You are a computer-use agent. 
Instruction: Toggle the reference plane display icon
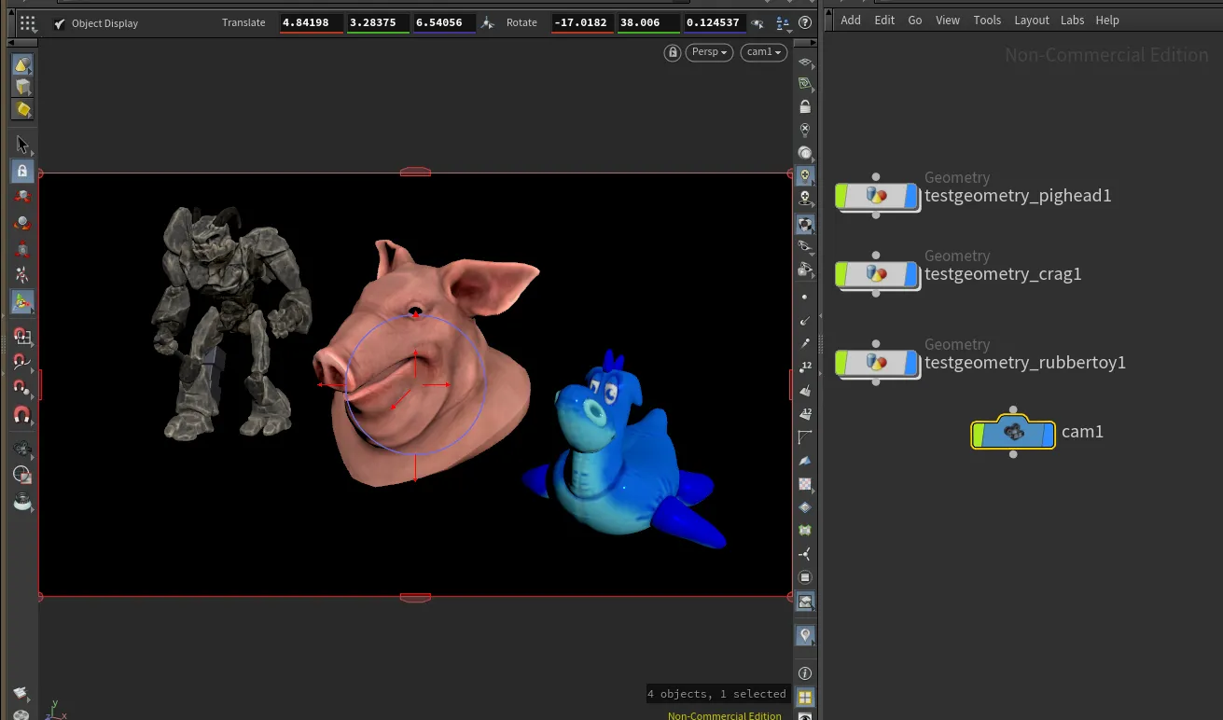click(x=805, y=62)
